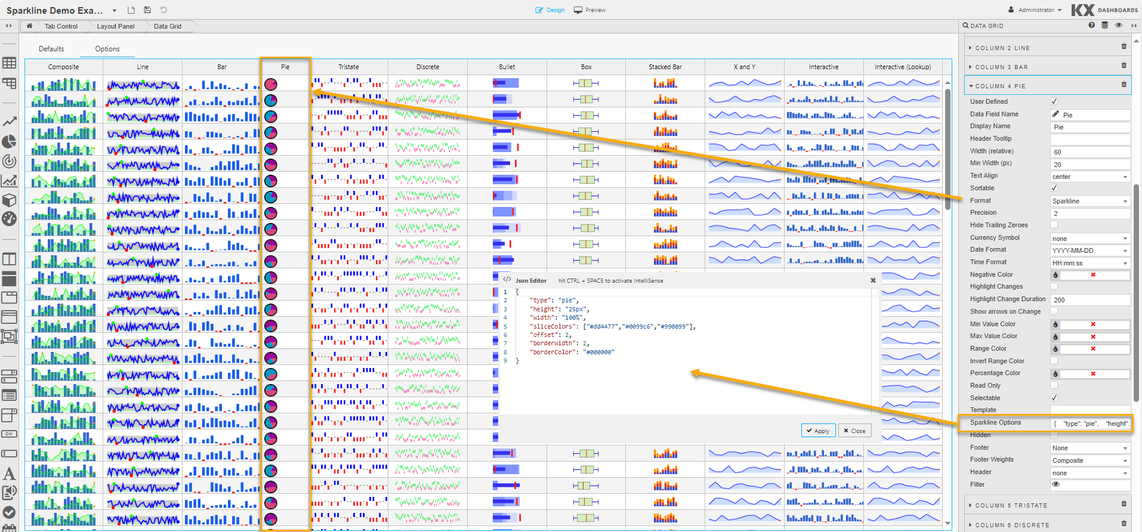Apply the Json Editor changes
1142x532 pixels.
click(817, 431)
